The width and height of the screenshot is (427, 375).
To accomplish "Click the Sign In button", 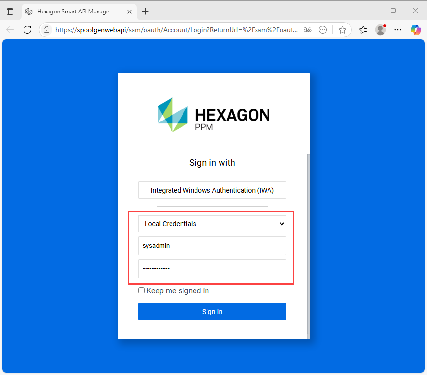I will [212, 312].
